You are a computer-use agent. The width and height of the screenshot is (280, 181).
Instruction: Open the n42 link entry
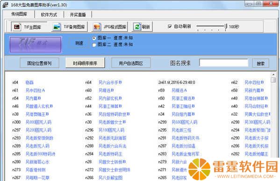183,106
